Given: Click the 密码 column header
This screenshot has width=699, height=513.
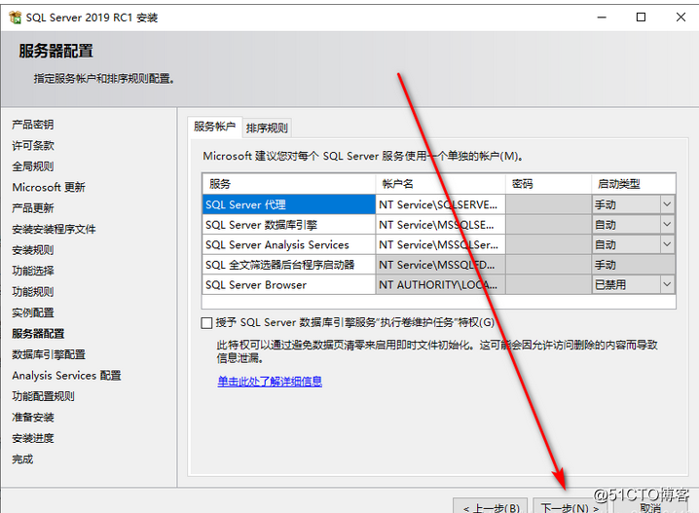Looking at the screenshot, I should click(549, 184).
